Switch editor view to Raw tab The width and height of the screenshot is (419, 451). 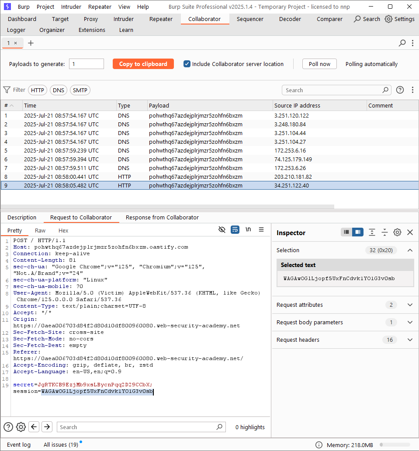pos(40,231)
